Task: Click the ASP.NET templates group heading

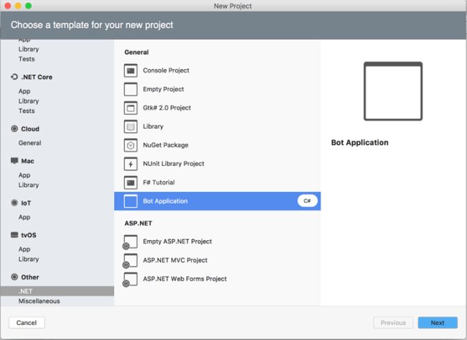Action: tap(138, 223)
